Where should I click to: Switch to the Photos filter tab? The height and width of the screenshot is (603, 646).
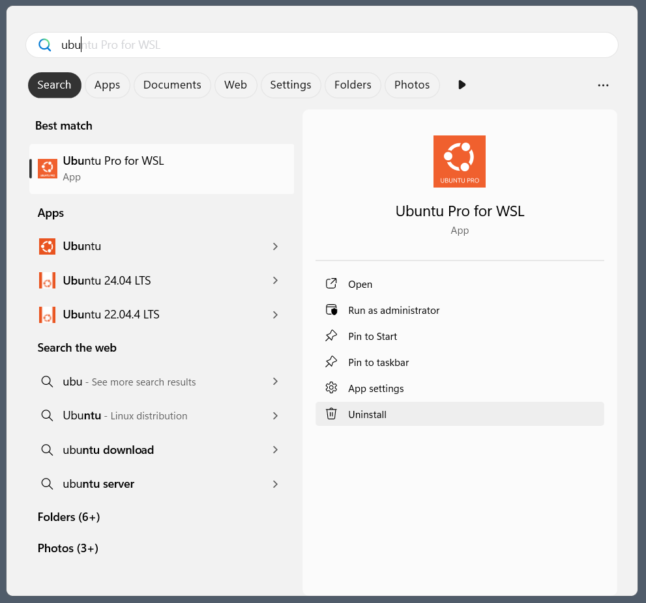(412, 85)
